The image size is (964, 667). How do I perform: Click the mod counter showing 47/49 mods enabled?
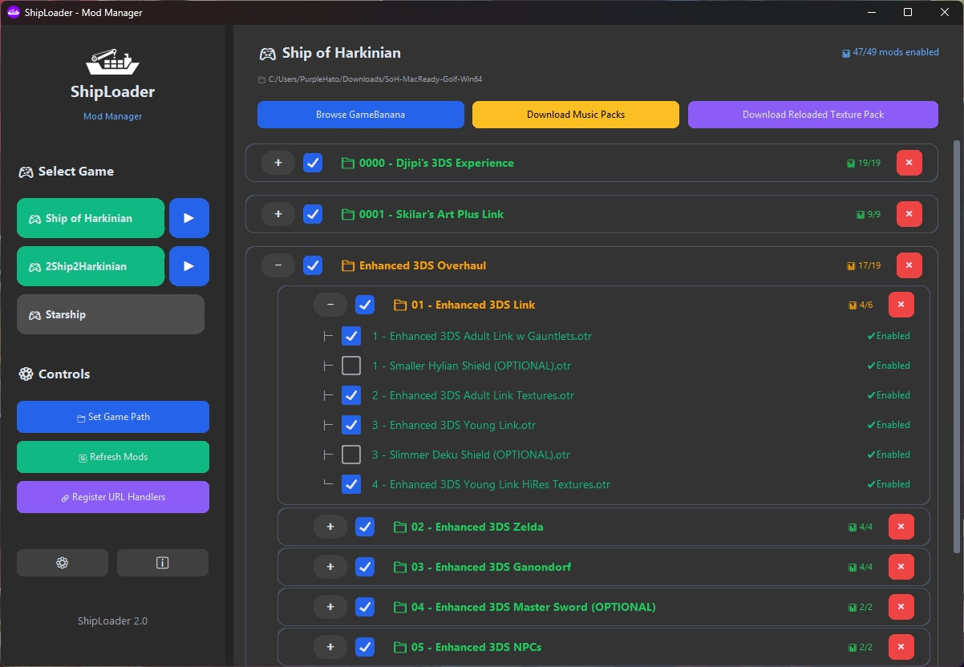point(890,51)
